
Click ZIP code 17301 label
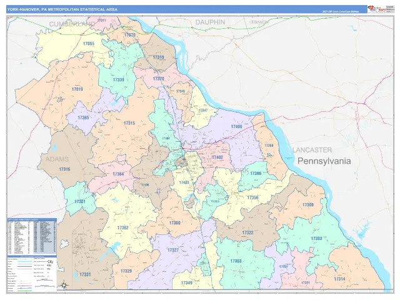(x=80, y=201)
